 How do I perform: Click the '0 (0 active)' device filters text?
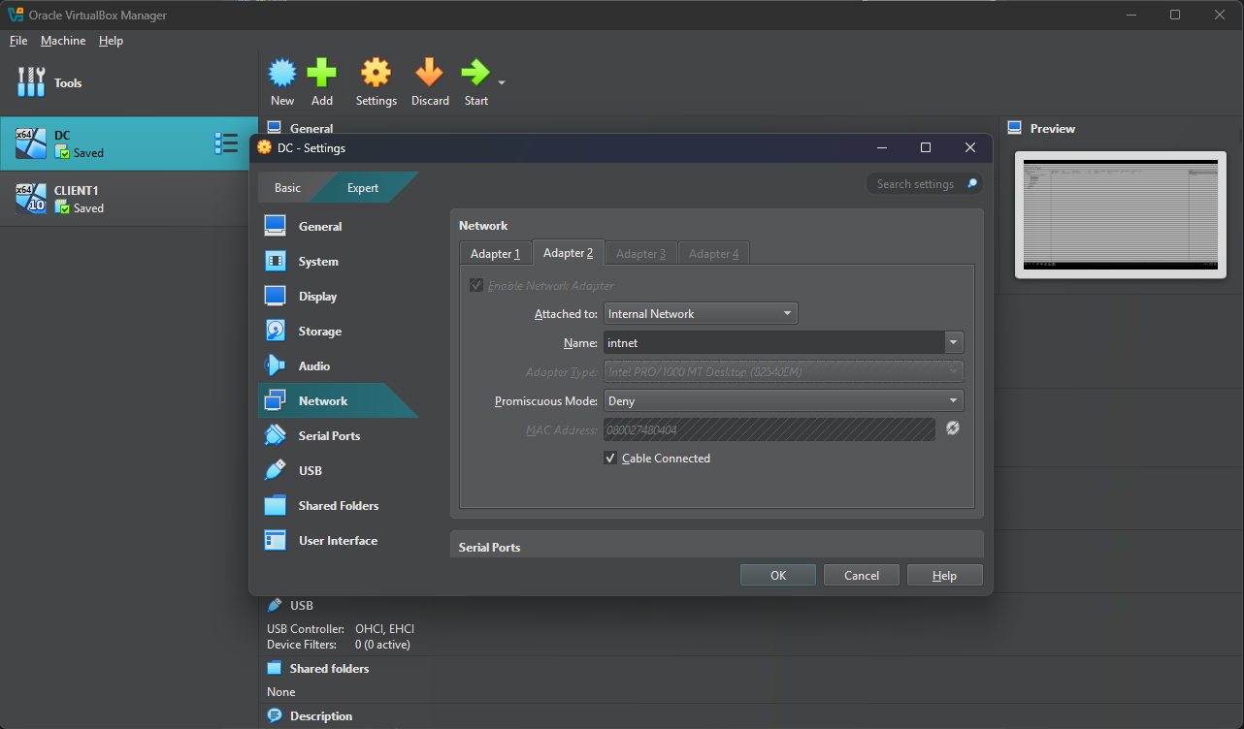pyautogui.click(x=382, y=645)
